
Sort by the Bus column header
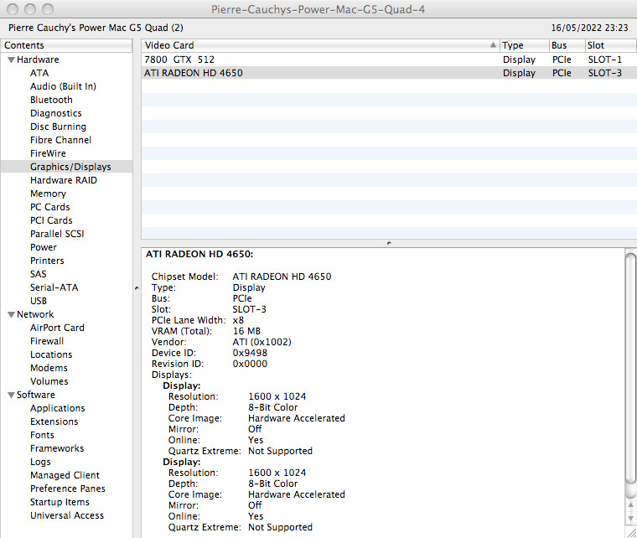coord(567,45)
